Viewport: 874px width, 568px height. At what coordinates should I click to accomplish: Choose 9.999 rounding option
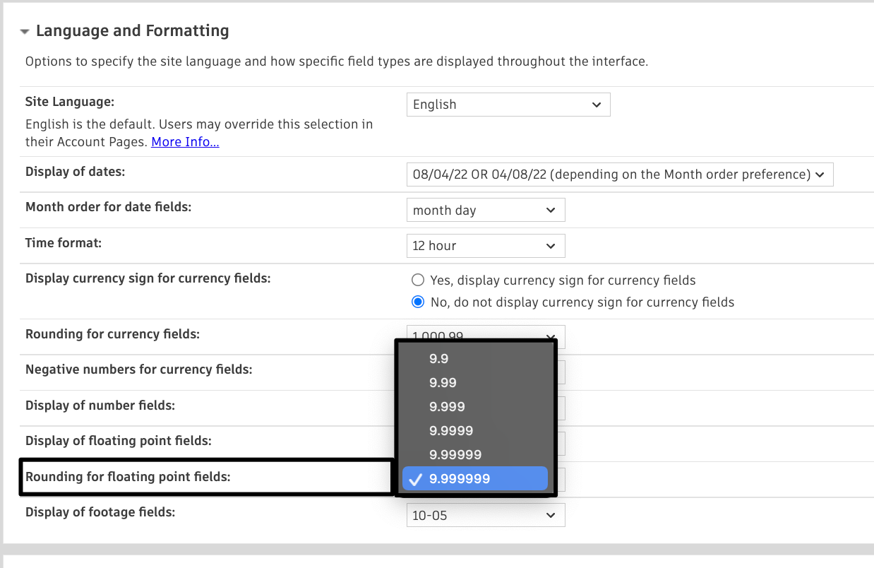tap(447, 407)
